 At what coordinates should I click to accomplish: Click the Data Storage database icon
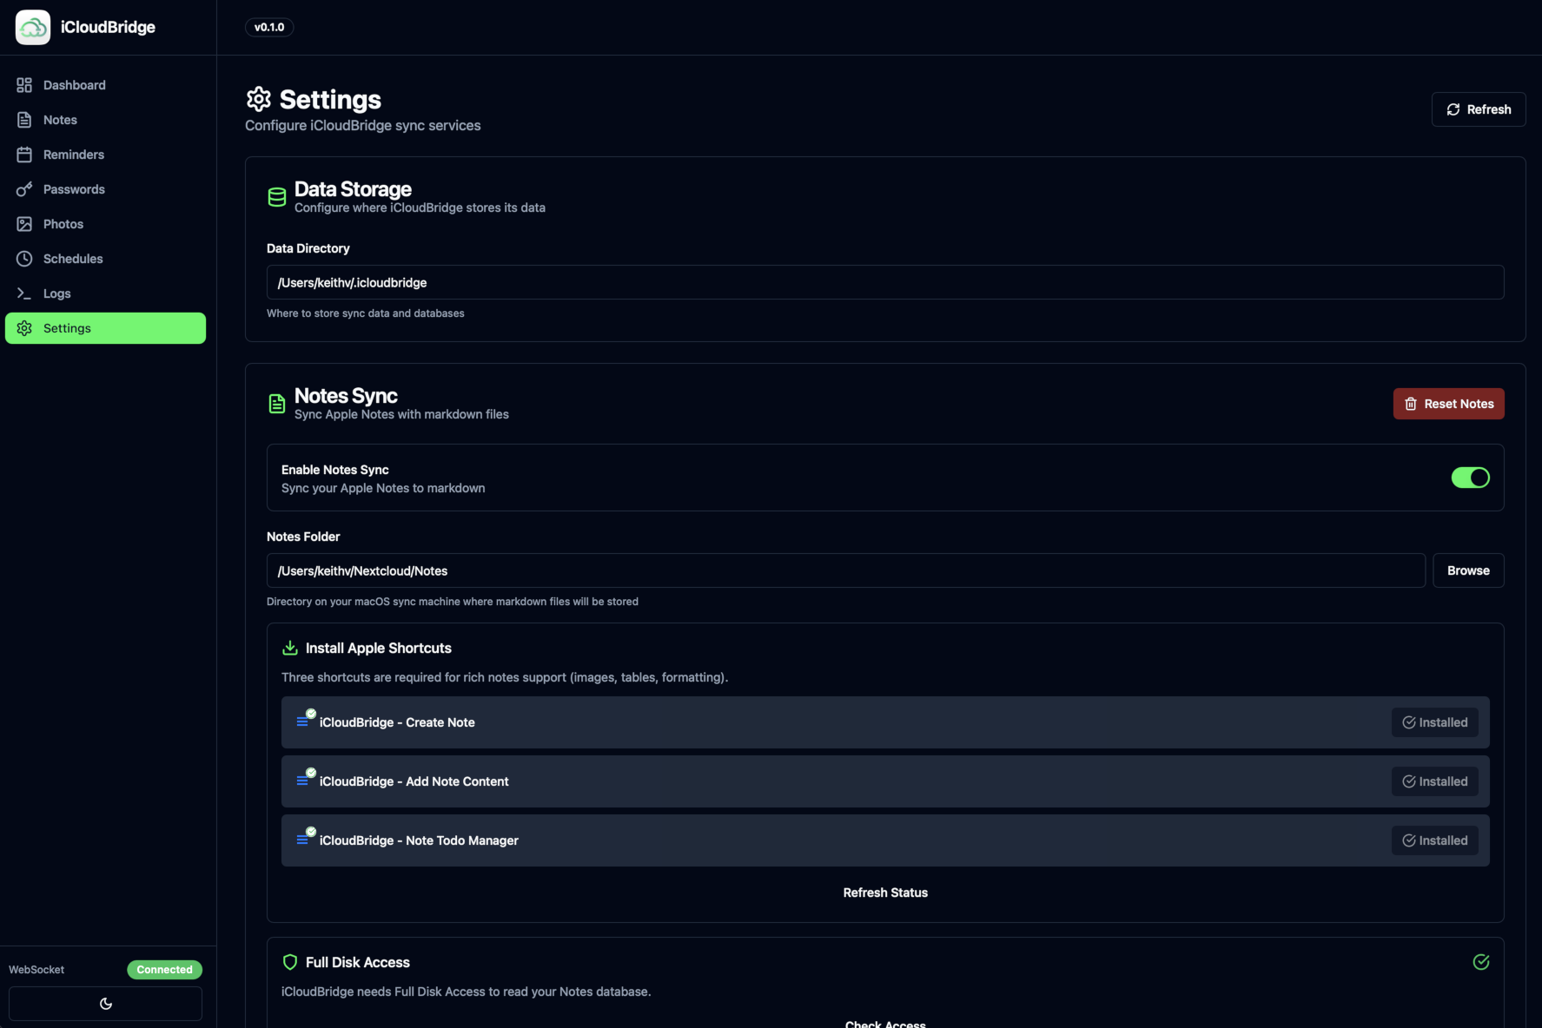pos(276,196)
